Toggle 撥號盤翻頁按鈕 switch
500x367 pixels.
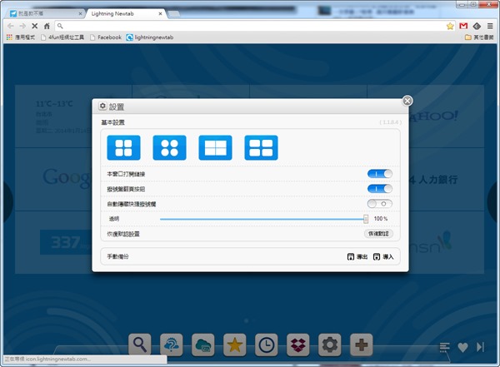pos(379,189)
